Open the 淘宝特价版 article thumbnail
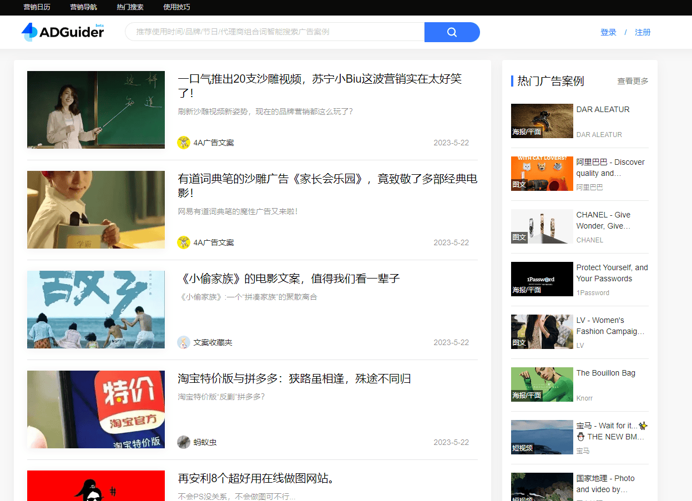Image resolution: width=692 pixels, height=501 pixels. 96,409
